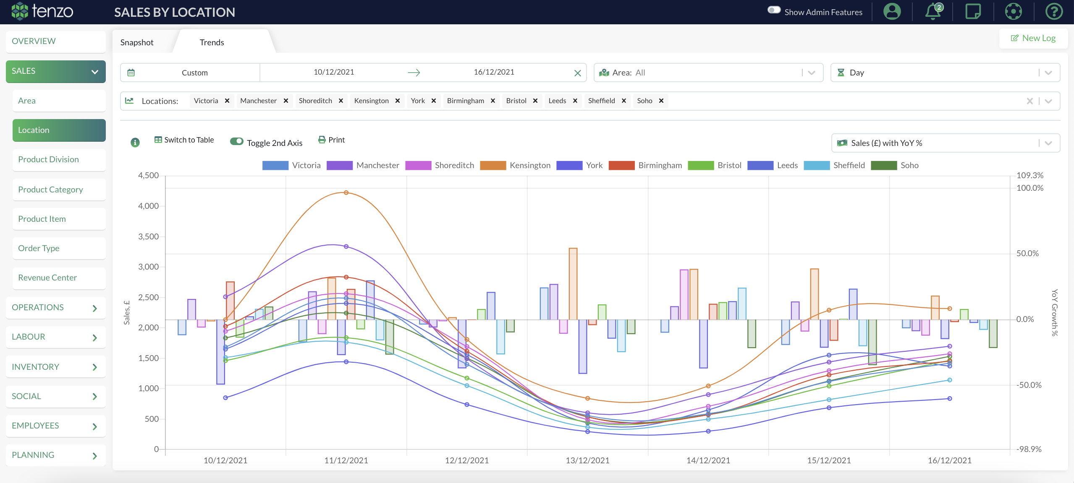
Task: Open the help question mark icon
Action: coord(1054,12)
